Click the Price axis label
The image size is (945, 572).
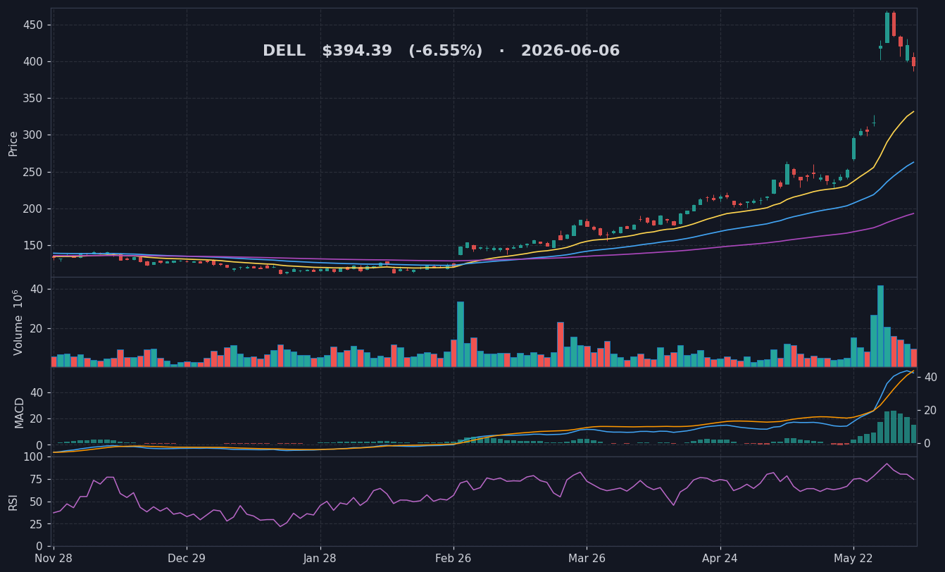(13, 143)
